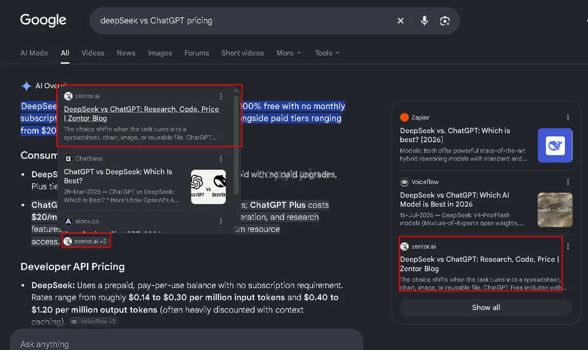This screenshot has height=350, width=588.
Task: Start voice search with microphone icon
Action: pyautogui.click(x=424, y=21)
